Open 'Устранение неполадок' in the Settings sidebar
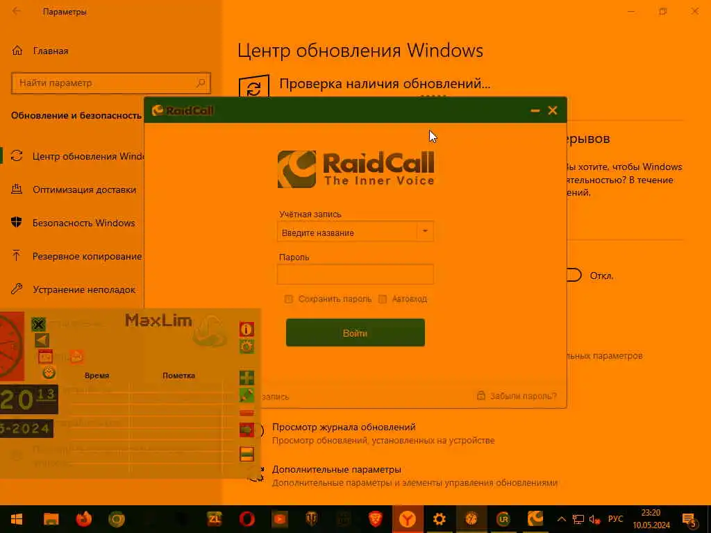This screenshot has width=711, height=533. tap(84, 289)
